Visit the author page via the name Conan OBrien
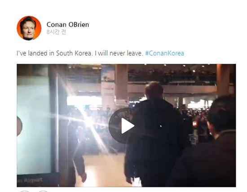The width and height of the screenshot is (247, 192). [x=68, y=25]
